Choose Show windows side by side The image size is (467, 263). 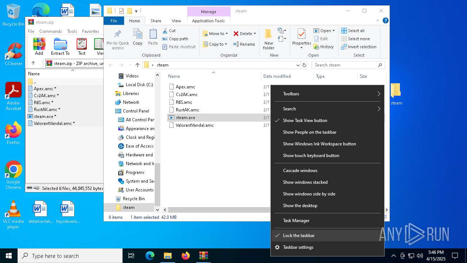click(327, 194)
